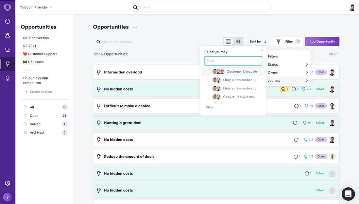Tick the first 'I buy a new mobile' checkbox

coord(208,80)
